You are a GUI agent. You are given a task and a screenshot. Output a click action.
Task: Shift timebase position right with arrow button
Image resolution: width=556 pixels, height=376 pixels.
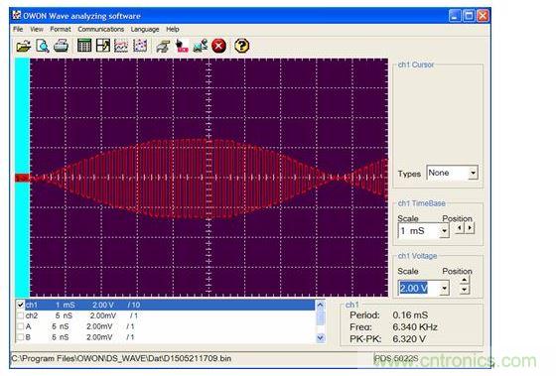[x=470, y=228]
